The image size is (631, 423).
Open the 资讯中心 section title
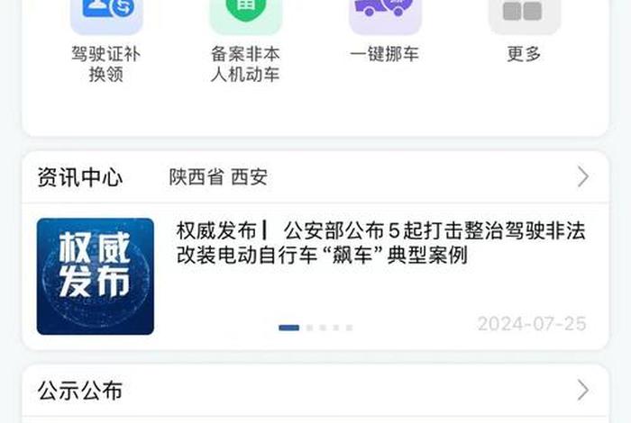tap(80, 177)
